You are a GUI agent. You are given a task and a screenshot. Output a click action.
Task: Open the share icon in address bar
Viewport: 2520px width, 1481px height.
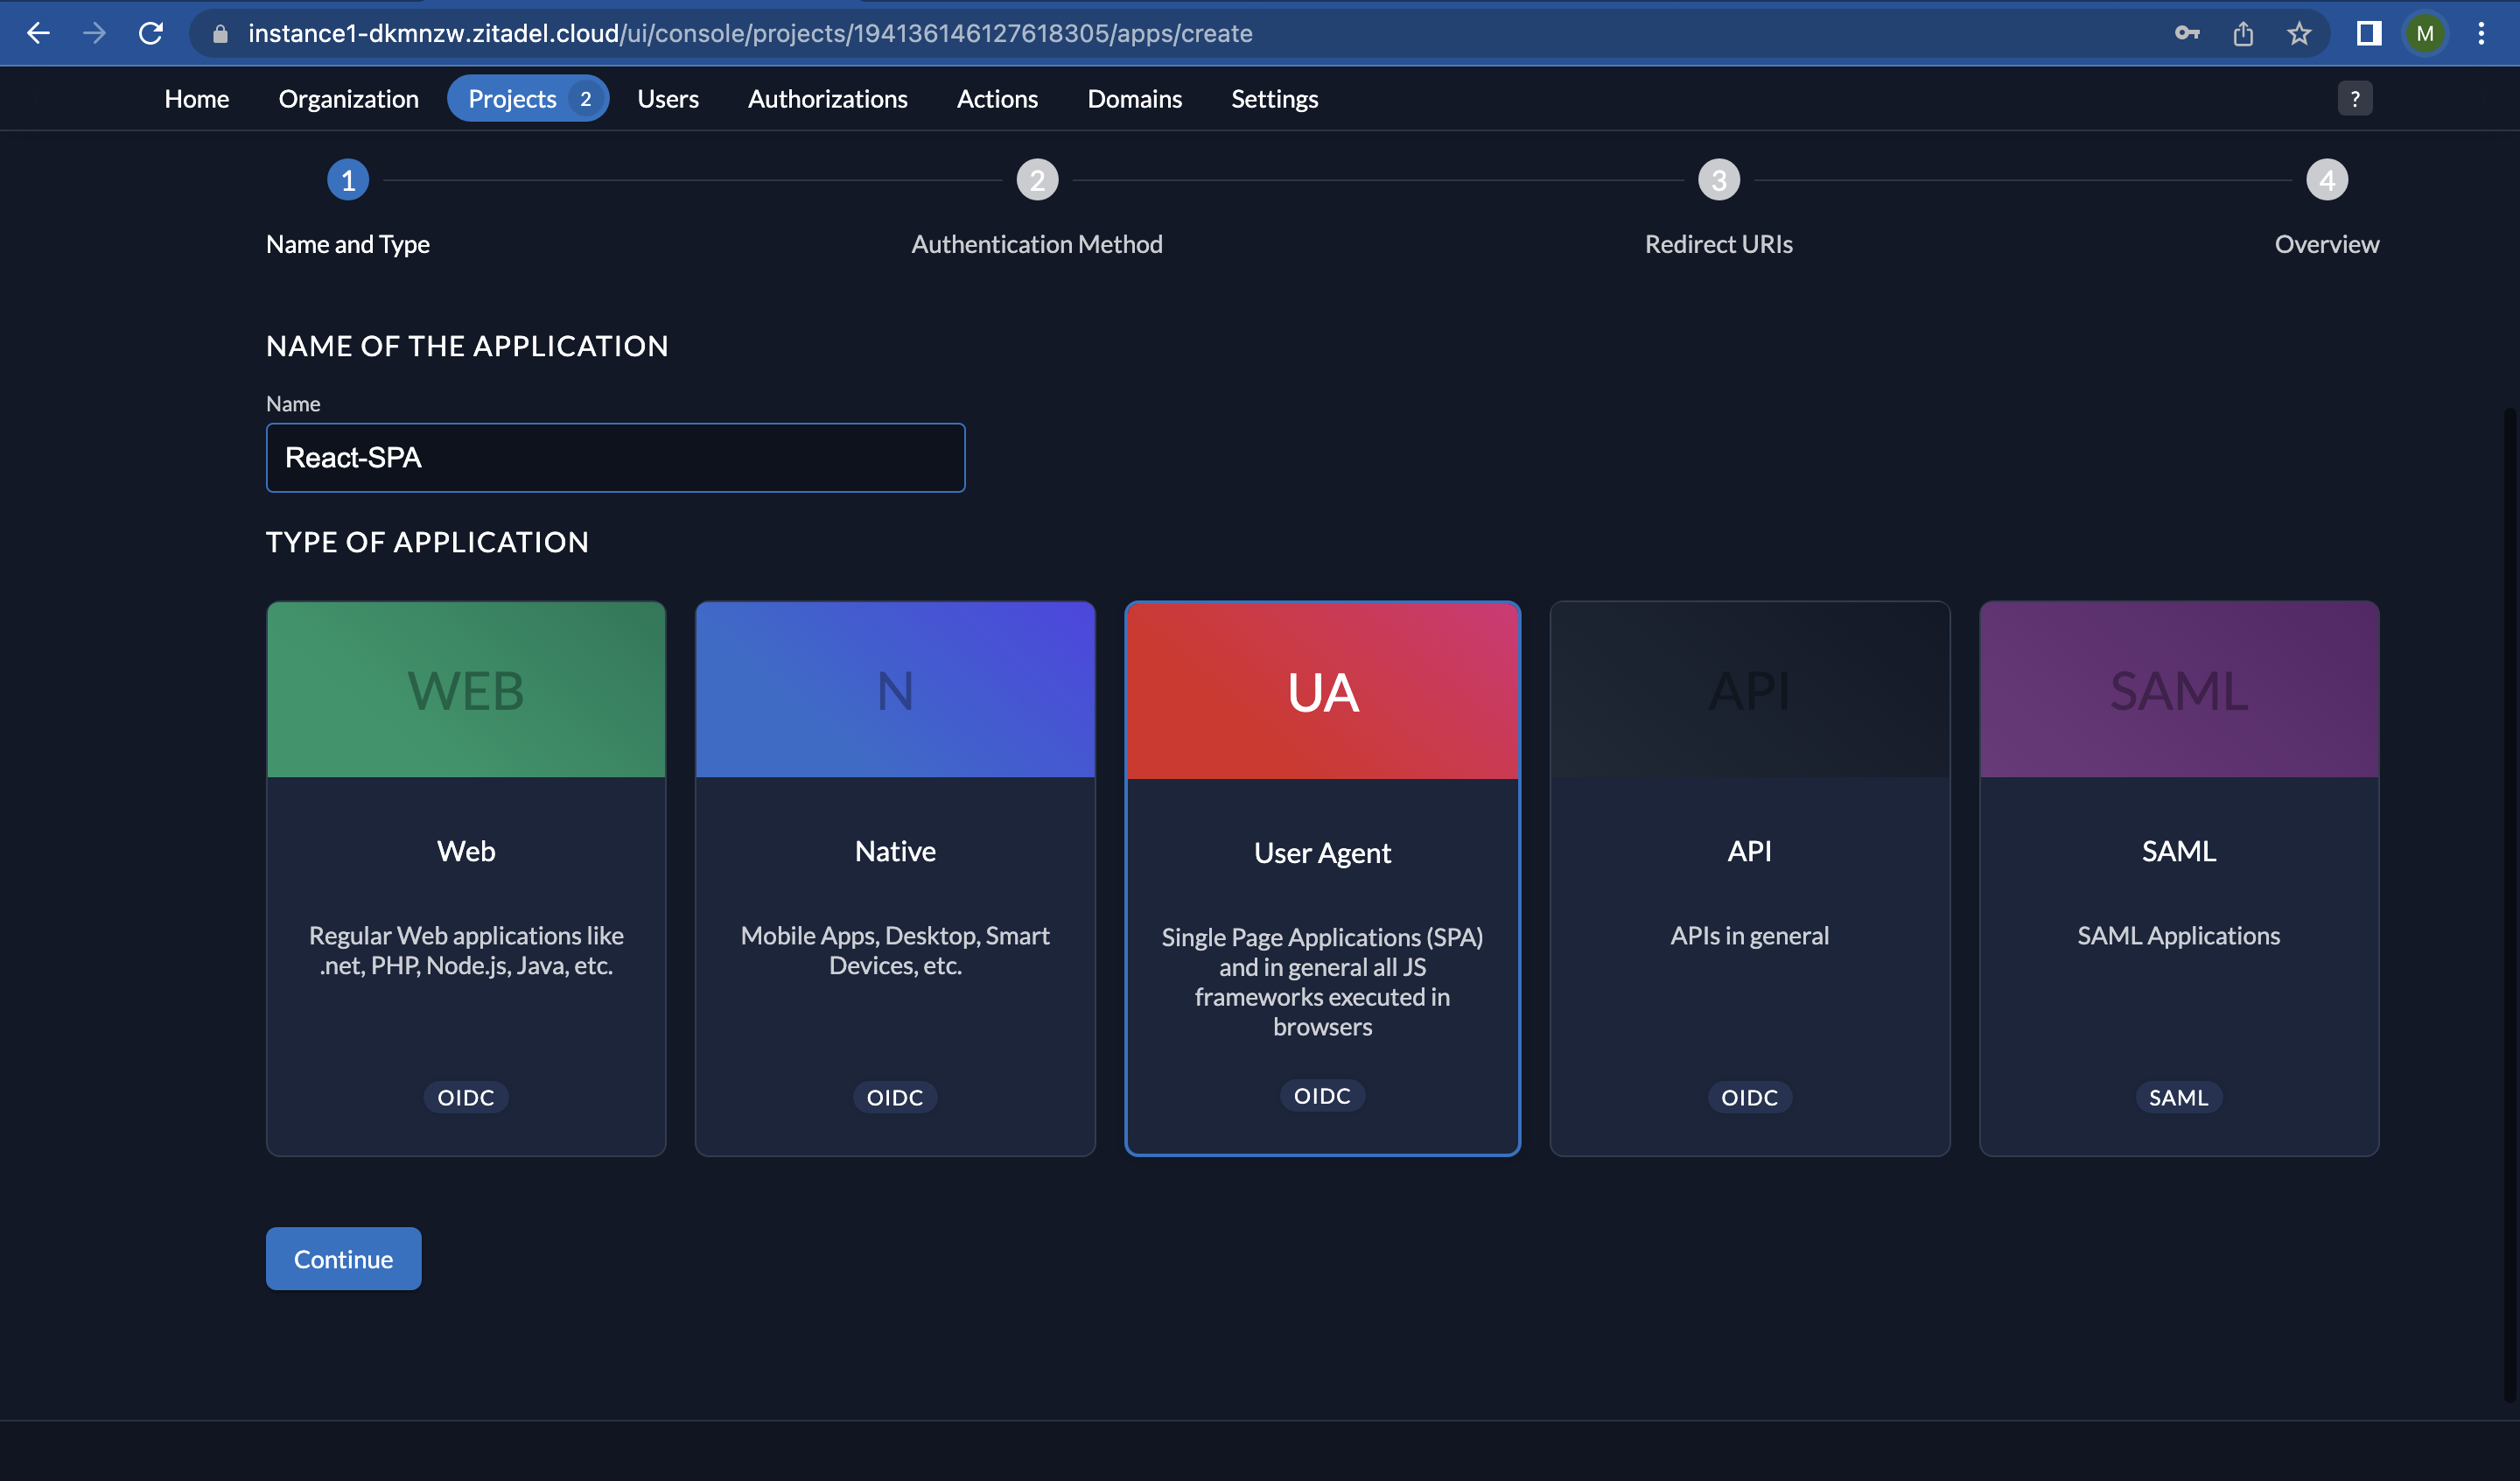(x=2243, y=33)
